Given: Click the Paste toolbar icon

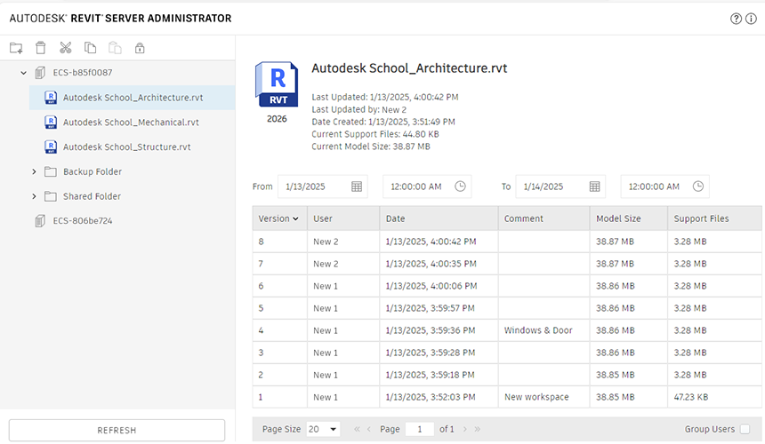Looking at the screenshot, I should tap(115, 48).
